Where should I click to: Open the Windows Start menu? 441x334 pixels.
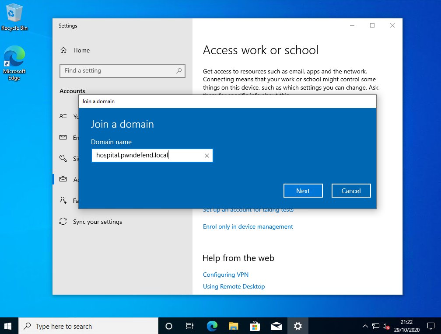coord(8,326)
